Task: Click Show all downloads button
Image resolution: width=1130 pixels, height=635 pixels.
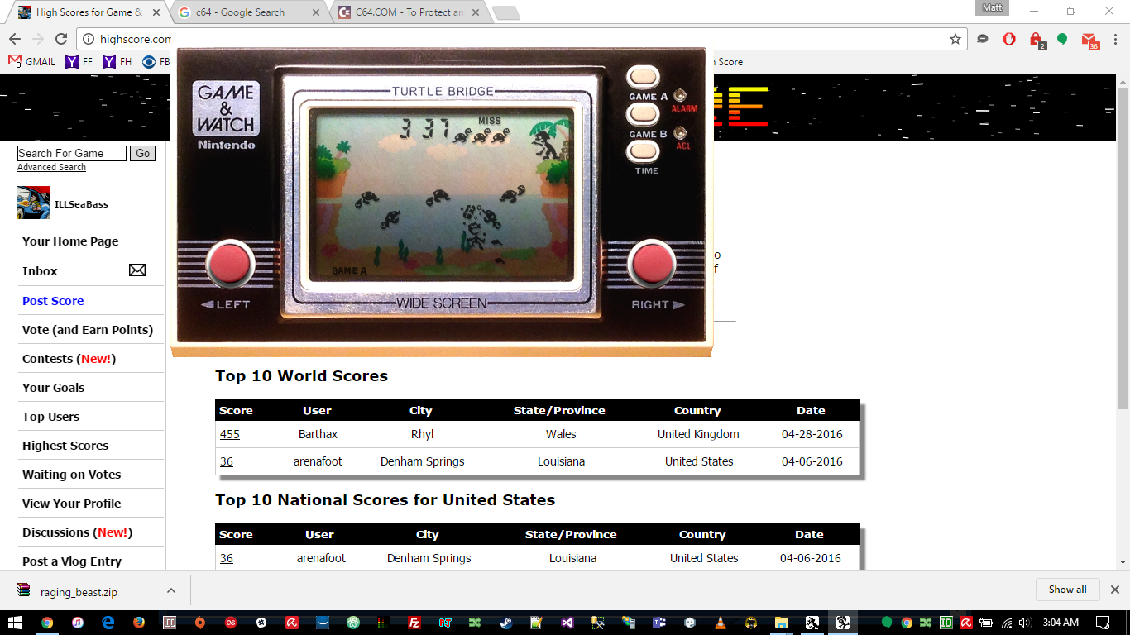Action: coord(1067,590)
